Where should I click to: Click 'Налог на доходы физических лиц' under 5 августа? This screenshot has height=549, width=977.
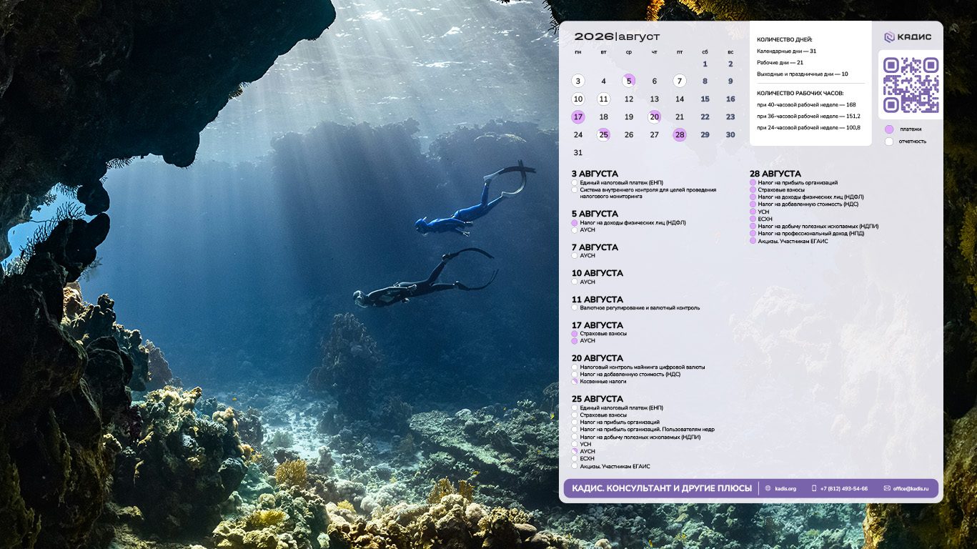tap(633, 223)
